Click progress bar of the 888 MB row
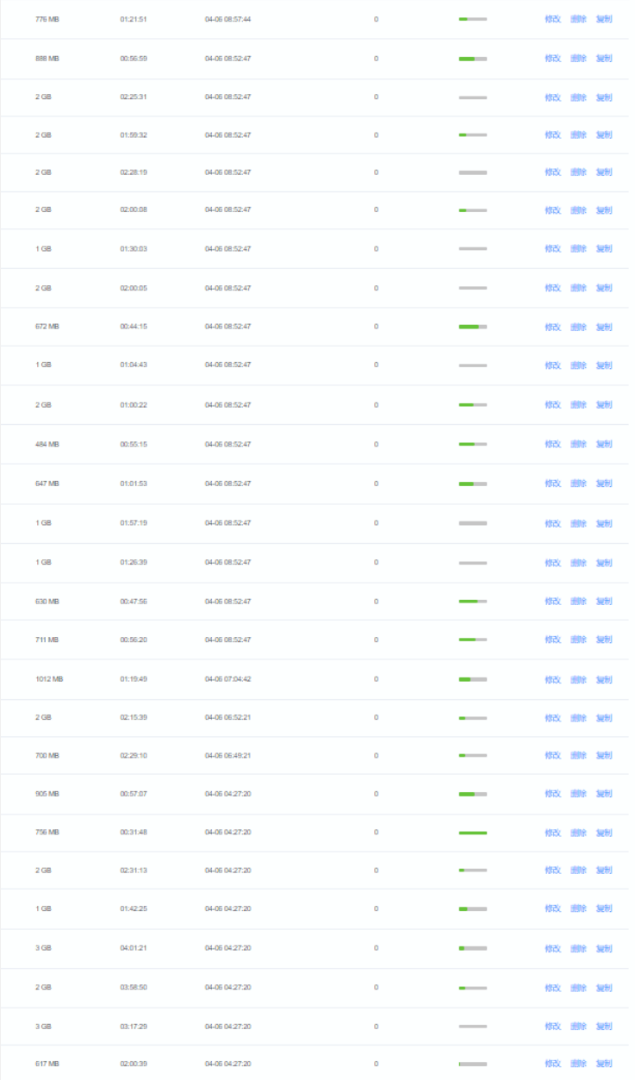 coord(472,59)
